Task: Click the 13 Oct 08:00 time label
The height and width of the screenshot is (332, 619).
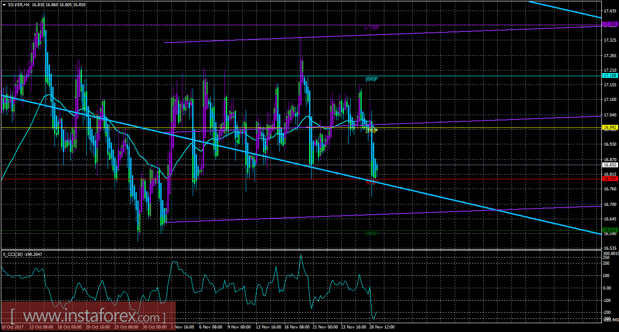Action: [x=41, y=328]
